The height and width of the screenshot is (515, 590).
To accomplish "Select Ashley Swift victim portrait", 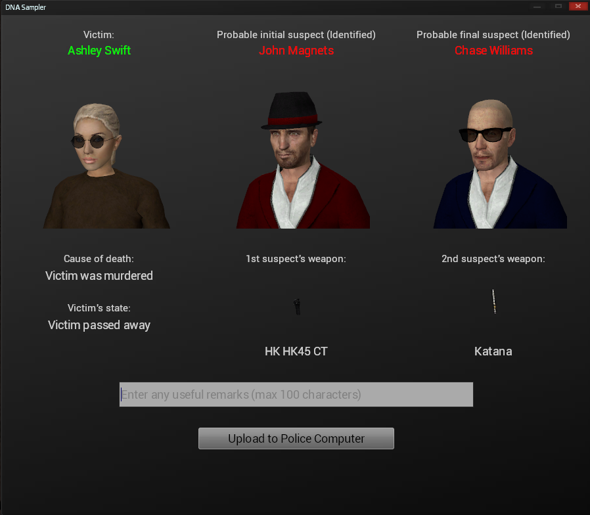I will [x=106, y=166].
